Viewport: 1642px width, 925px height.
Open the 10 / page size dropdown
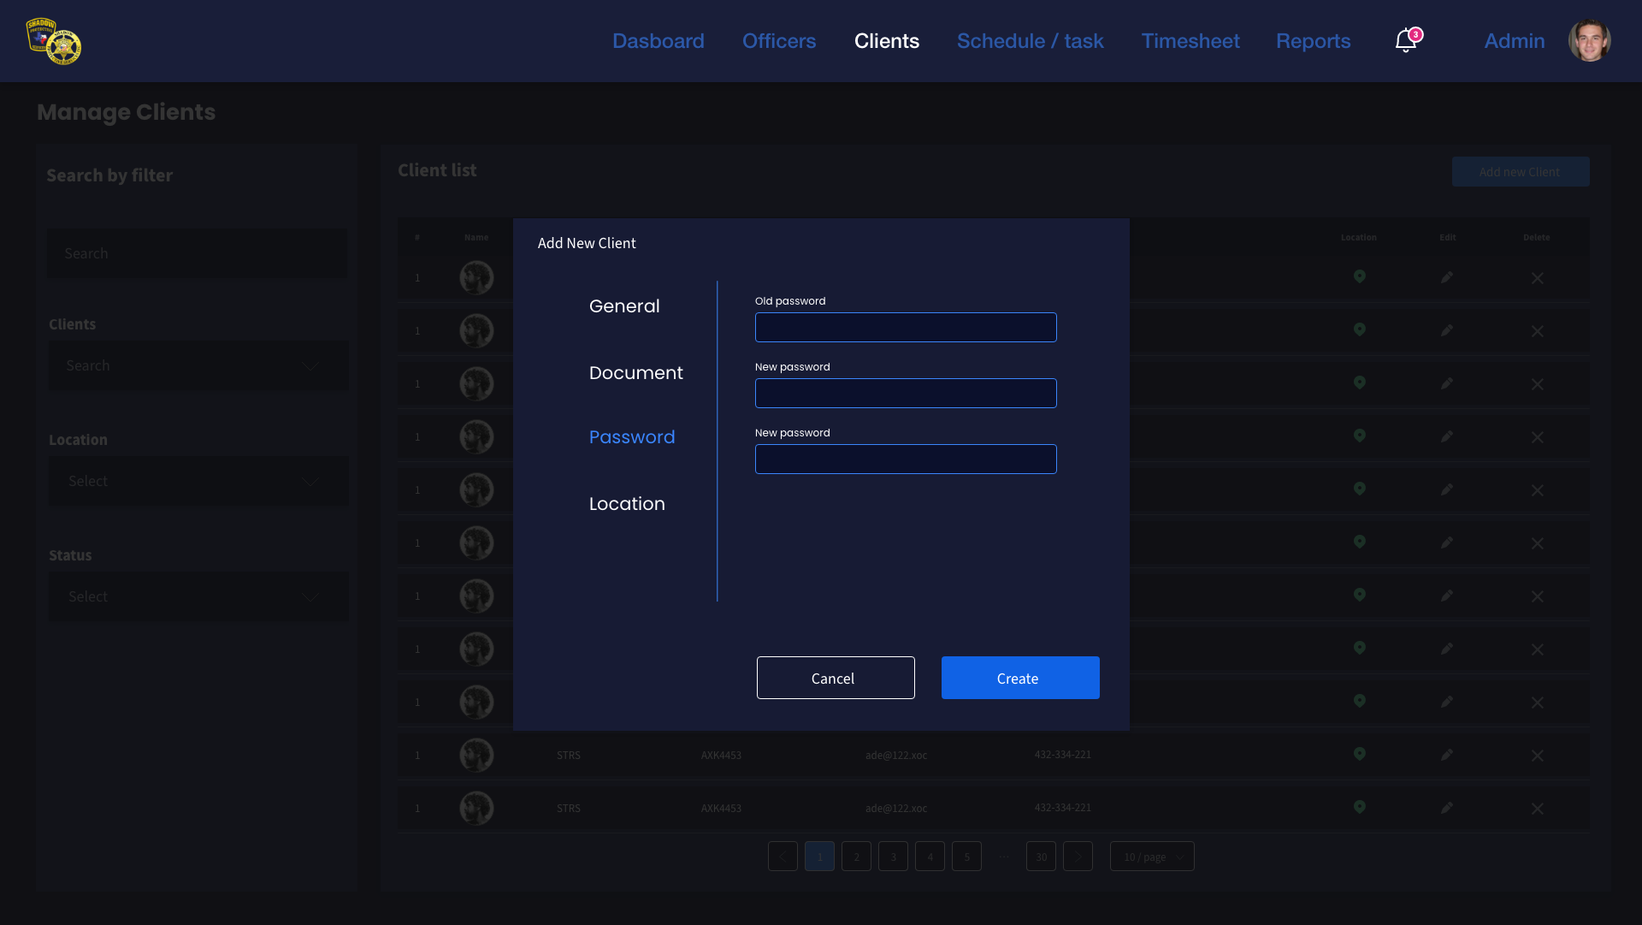[1152, 857]
